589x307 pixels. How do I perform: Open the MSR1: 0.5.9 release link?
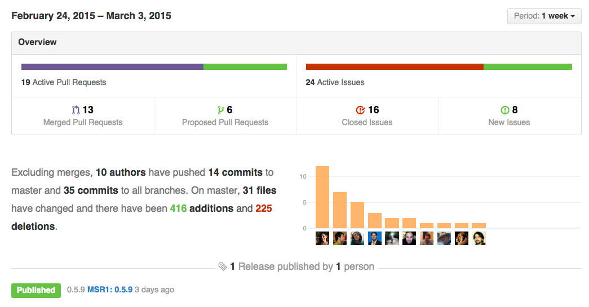point(110,290)
